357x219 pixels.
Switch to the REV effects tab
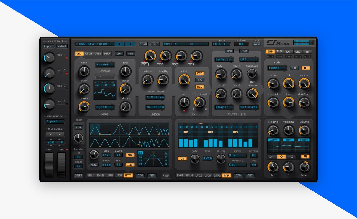(x=307, y=51)
